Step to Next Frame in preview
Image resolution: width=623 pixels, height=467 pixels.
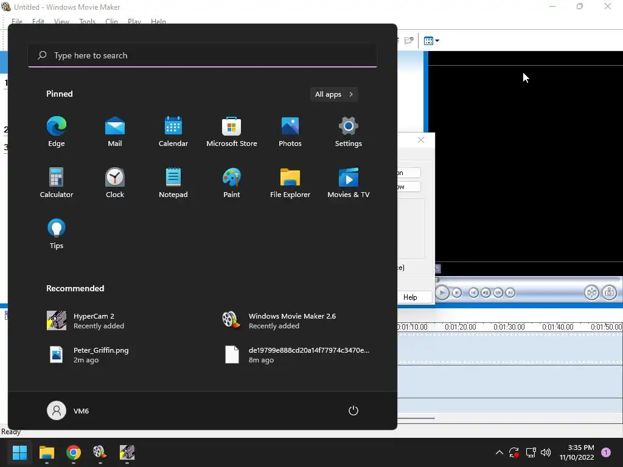click(498, 293)
